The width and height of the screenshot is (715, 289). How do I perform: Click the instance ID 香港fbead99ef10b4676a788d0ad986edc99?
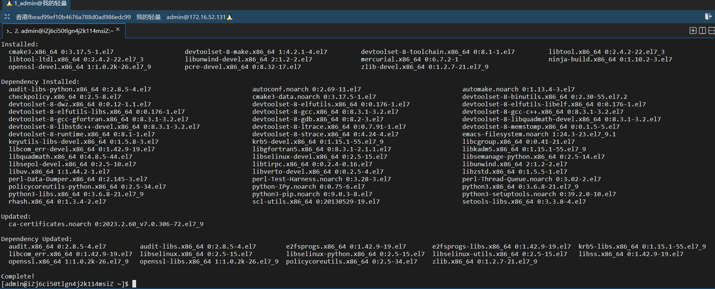coord(73,17)
